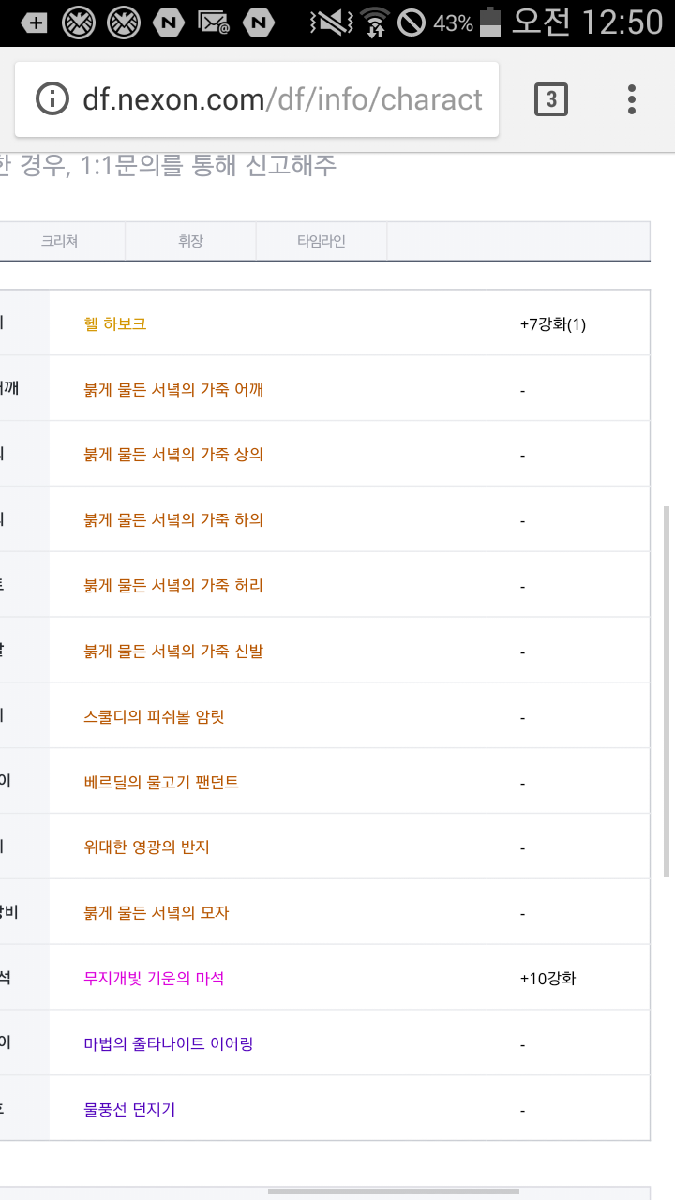Open the 무지개빛 기운의 마석 item

(154, 979)
